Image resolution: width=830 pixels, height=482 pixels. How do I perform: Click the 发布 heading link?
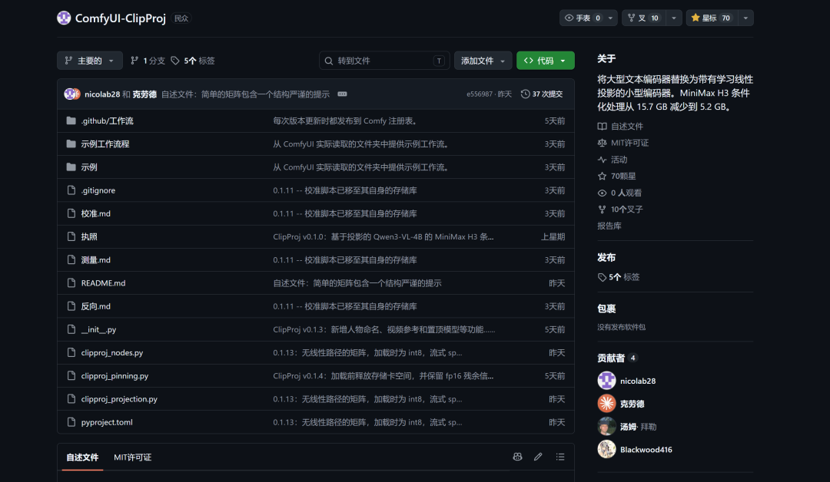coord(606,257)
